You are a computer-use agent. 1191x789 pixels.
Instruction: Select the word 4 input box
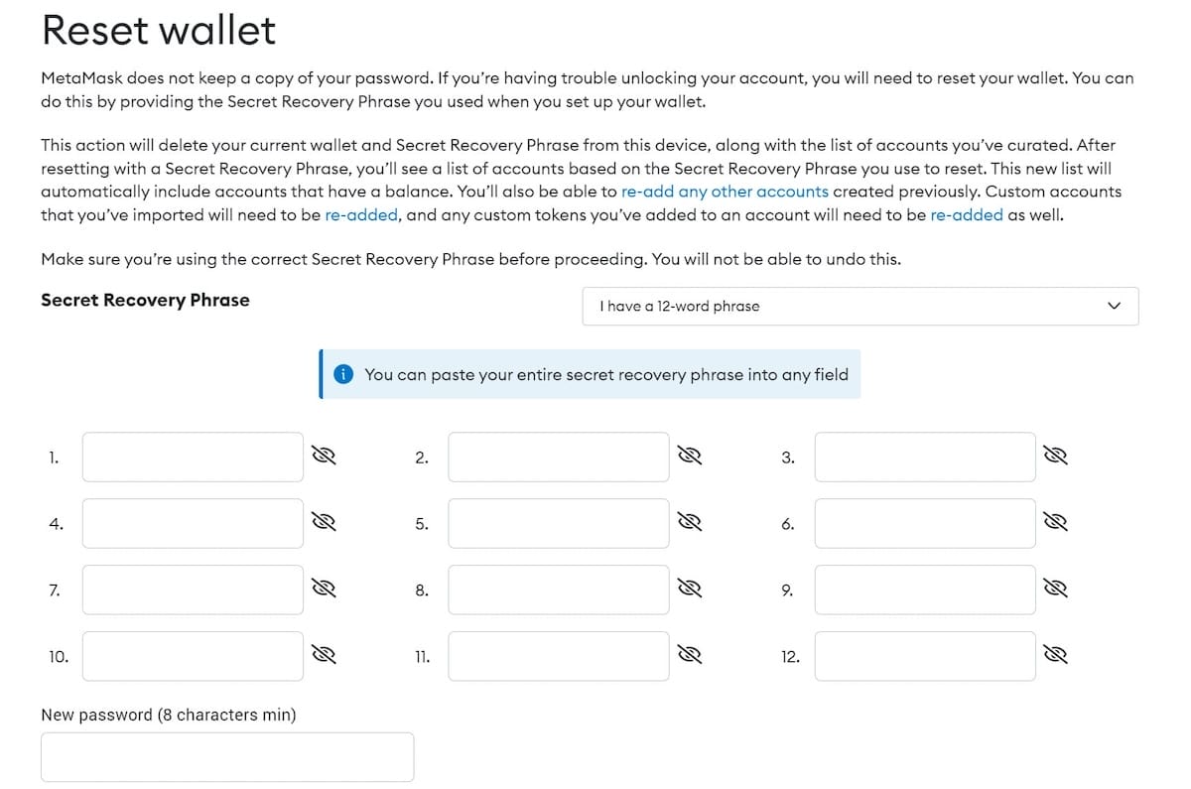(193, 523)
